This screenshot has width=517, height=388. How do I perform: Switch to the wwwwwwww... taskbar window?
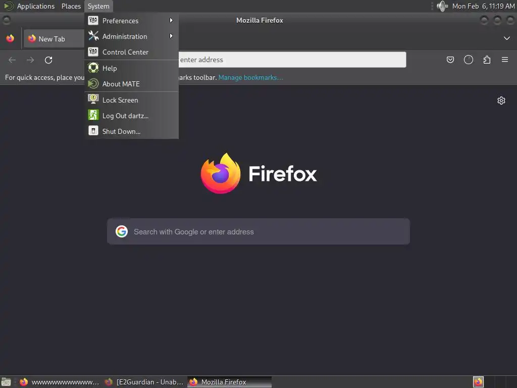point(60,382)
